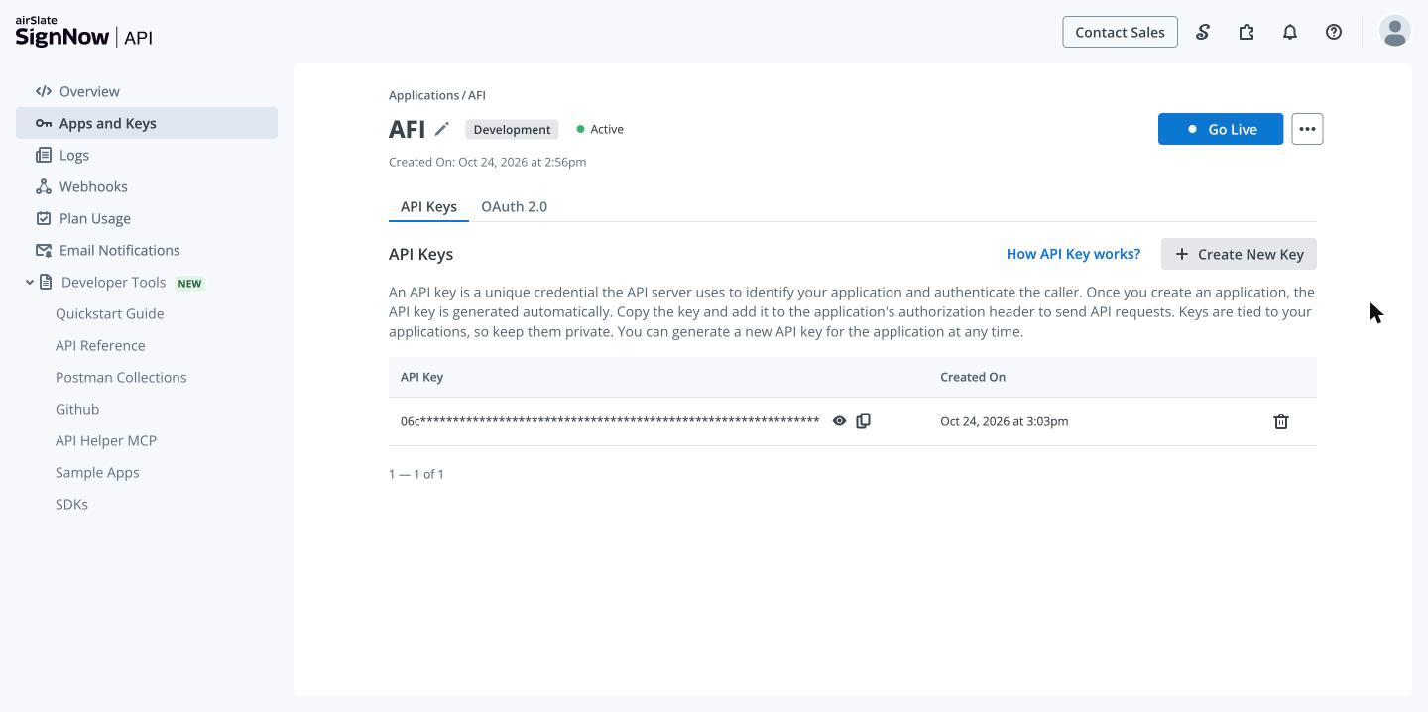Image resolution: width=1428 pixels, height=712 pixels.
Task: Click the Contact Sales button
Action: 1120,32
